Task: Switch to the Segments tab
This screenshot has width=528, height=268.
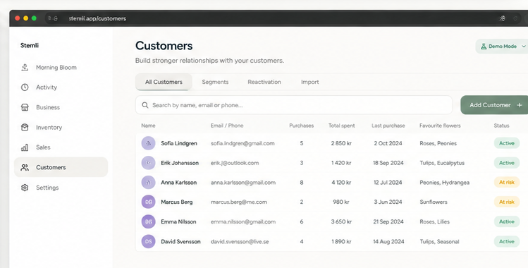Action: pyautogui.click(x=215, y=82)
